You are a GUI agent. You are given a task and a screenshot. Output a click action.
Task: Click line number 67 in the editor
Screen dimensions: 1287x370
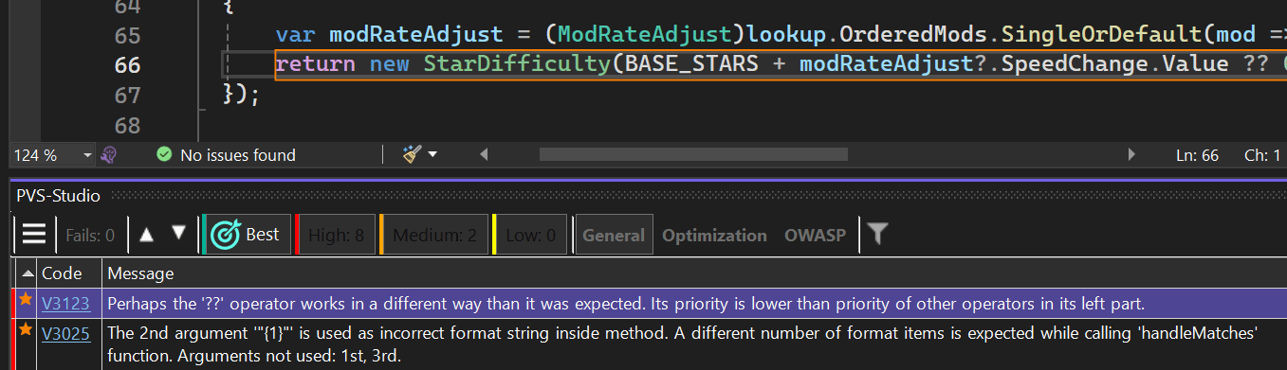tap(127, 96)
